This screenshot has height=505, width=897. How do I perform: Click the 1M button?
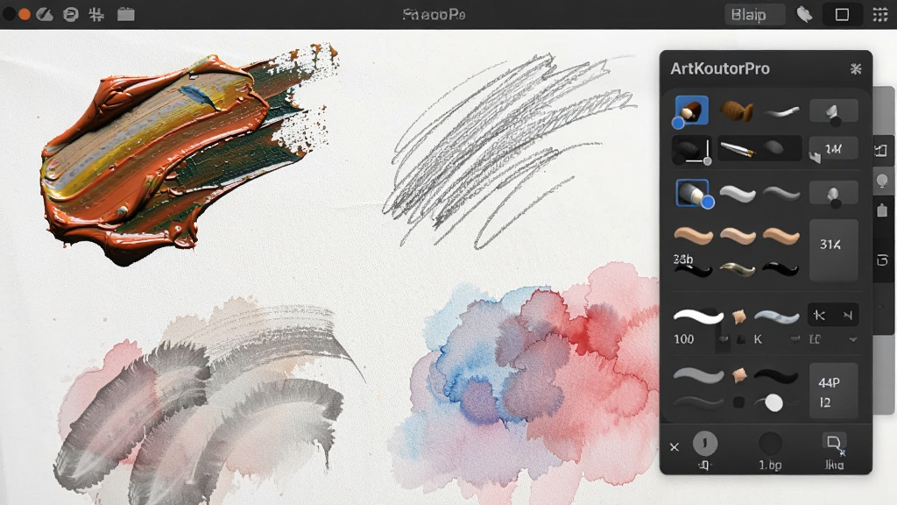834,149
